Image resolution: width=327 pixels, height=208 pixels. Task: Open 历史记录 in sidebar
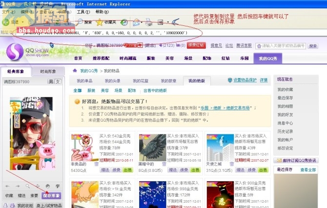pyautogui.click(x=285, y=131)
